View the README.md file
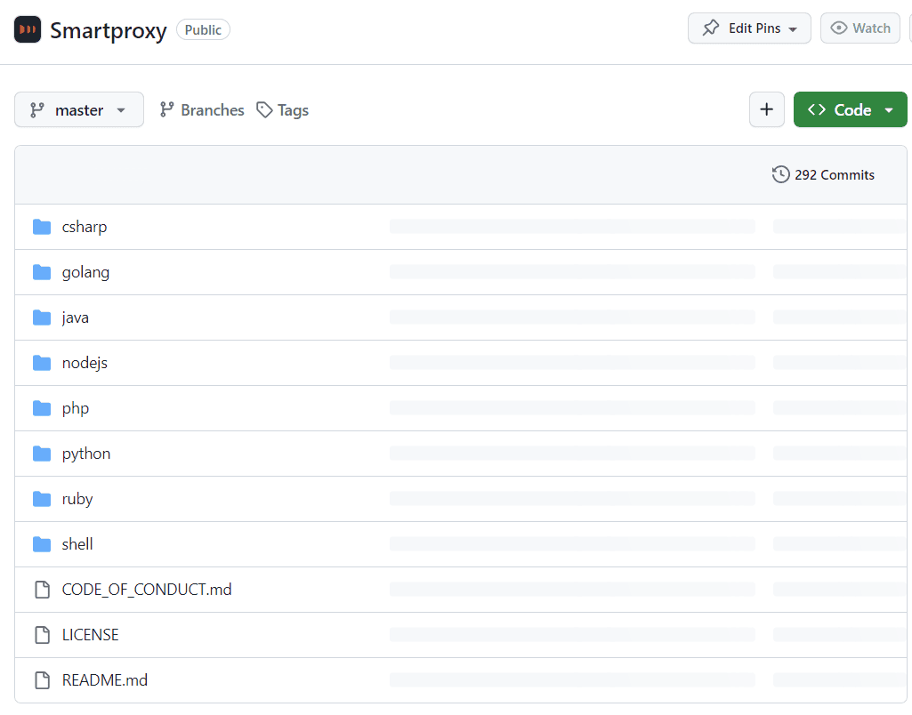The image size is (912, 715). (105, 679)
